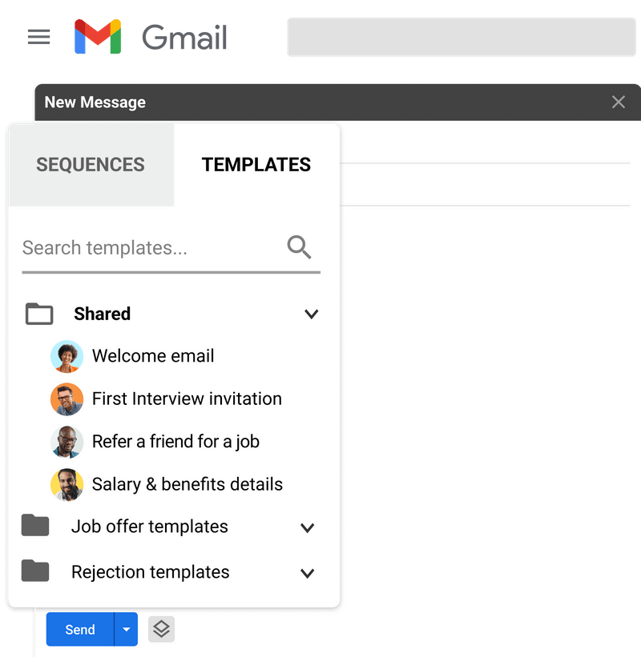
Task: Collapse the Shared templates folder
Action: [312, 314]
